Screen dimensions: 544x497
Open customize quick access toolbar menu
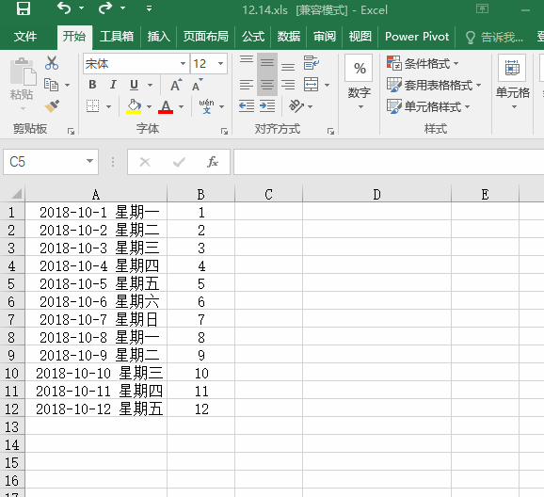(x=150, y=8)
